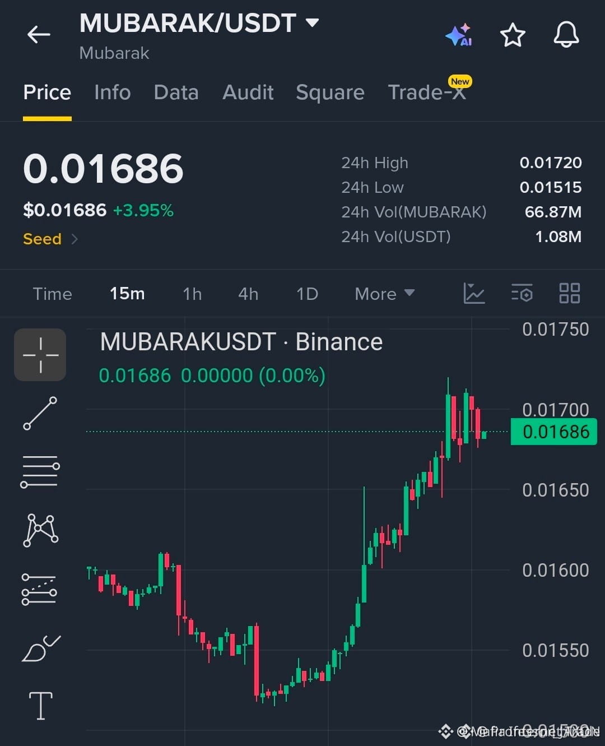Tap the back arrow icon
Screen dimensions: 605x746
[39, 35]
